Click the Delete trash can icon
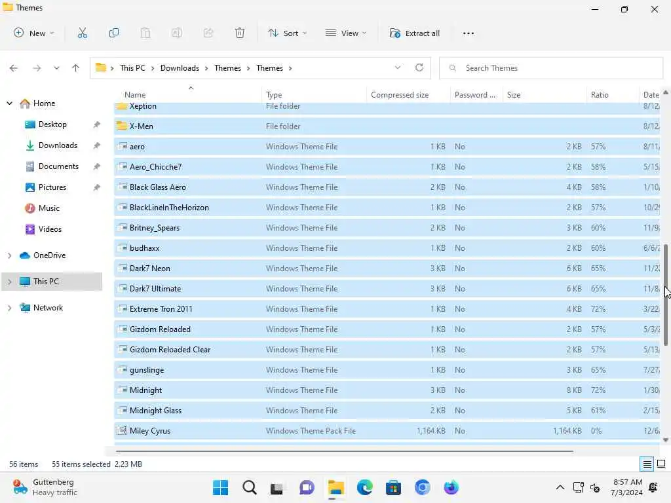 pyautogui.click(x=240, y=33)
